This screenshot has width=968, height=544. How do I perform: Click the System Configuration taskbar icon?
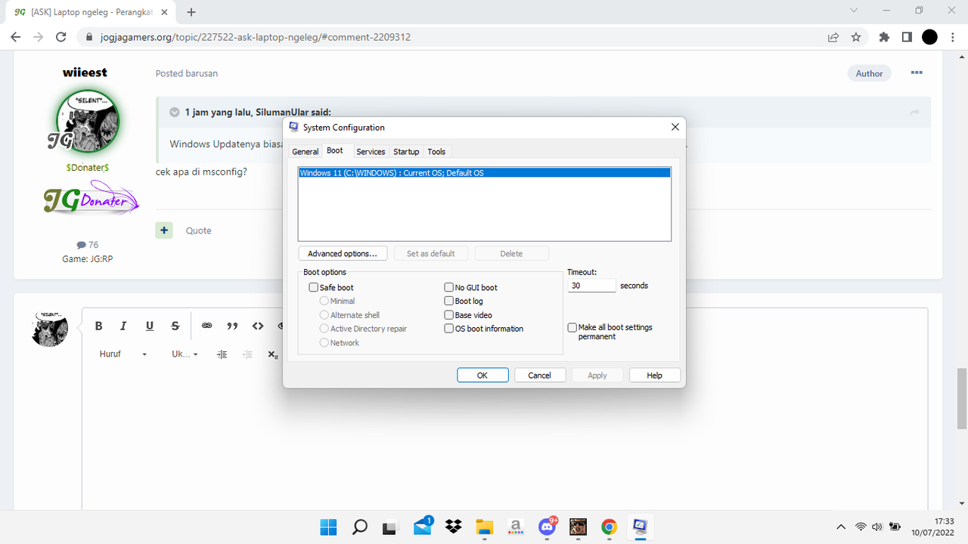pos(640,527)
